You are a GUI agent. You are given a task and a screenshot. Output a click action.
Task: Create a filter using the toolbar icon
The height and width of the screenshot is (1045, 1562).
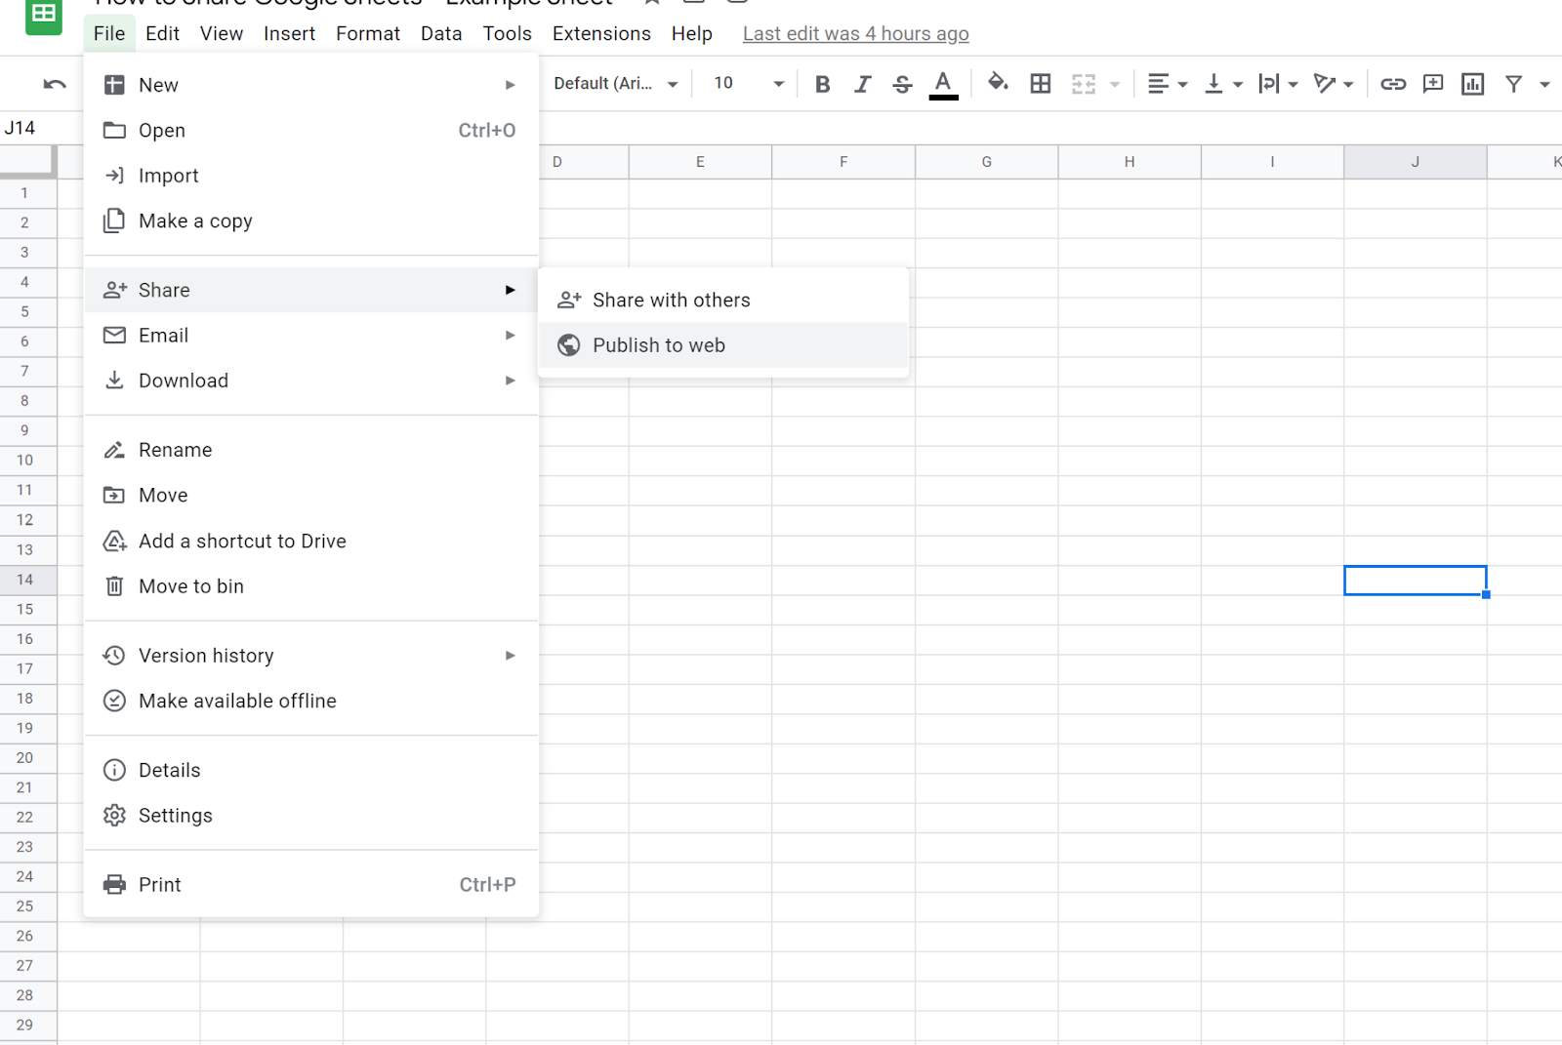point(1512,84)
